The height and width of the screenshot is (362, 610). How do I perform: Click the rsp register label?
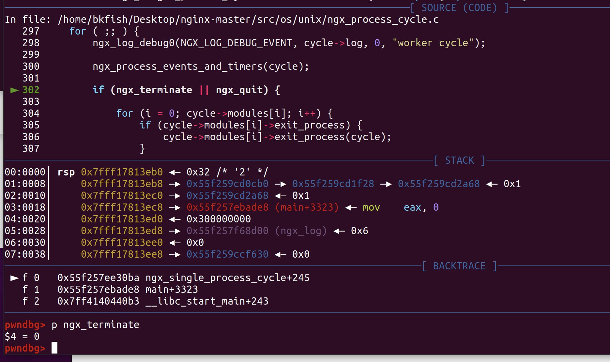66,172
